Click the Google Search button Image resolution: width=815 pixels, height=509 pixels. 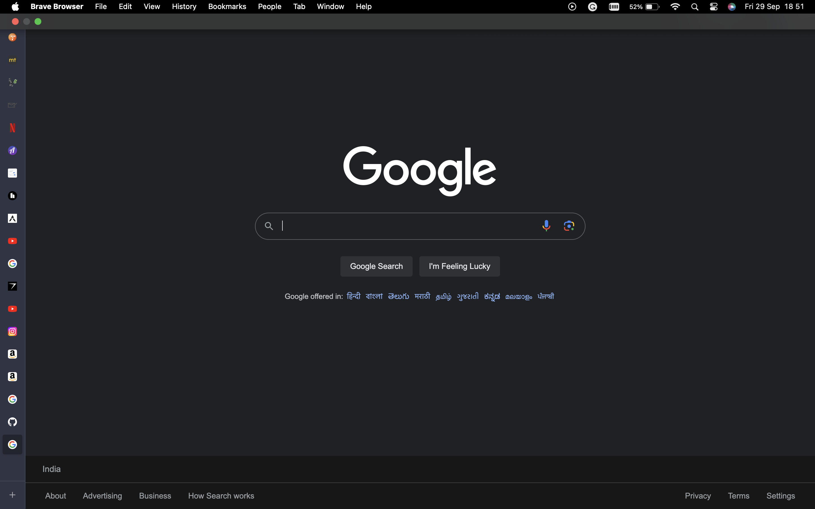point(376,266)
